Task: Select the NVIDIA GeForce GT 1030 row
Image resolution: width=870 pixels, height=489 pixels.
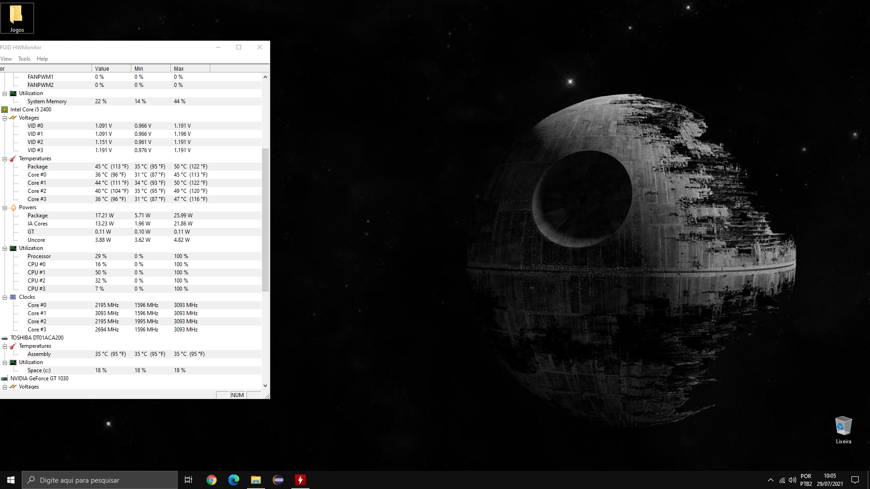Action: pos(130,379)
